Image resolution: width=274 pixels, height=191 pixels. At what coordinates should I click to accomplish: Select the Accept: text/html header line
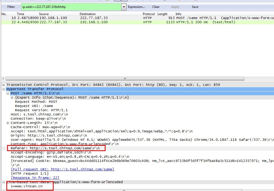[x=102, y=131]
